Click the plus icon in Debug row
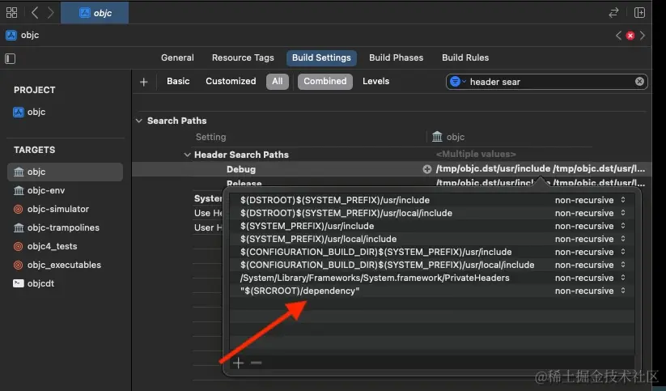Image resolution: width=666 pixels, height=391 pixels. pyautogui.click(x=426, y=169)
